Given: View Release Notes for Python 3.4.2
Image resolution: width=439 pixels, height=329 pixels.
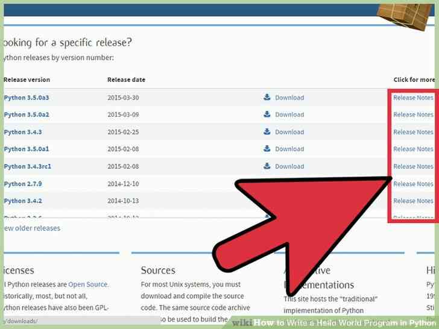Looking at the screenshot, I should [x=413, y=201].
